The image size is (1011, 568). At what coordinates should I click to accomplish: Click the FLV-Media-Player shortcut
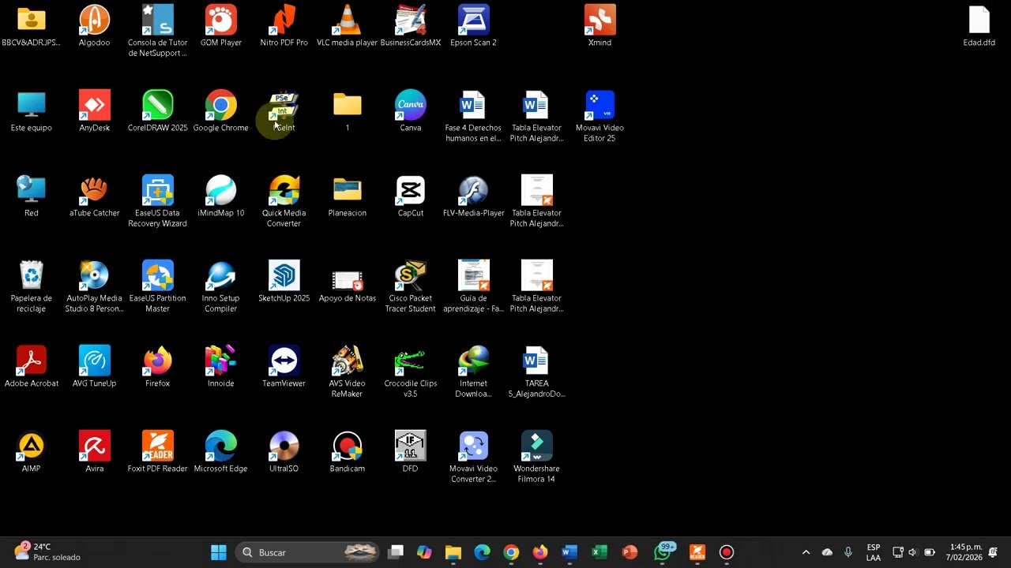(x=473, y=190)
